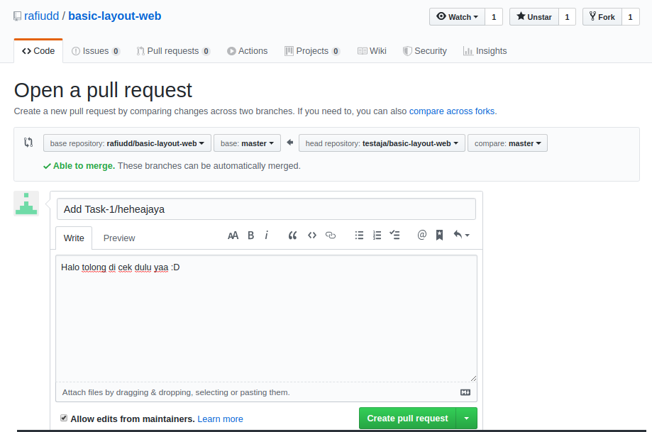Open the Projects tab

312,51
